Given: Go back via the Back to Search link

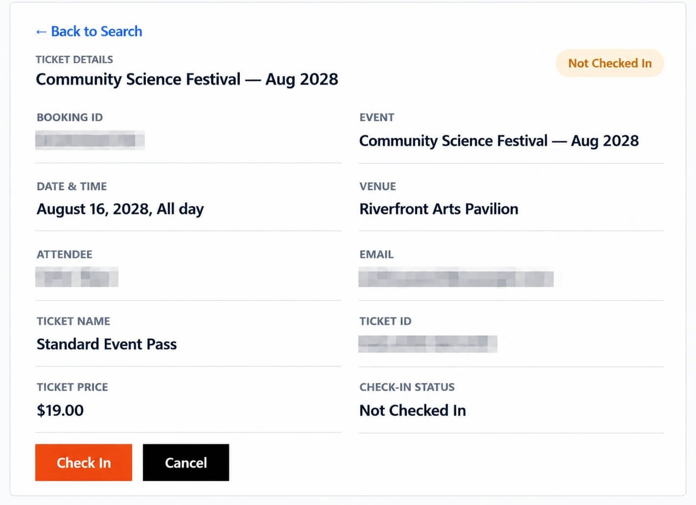Looking at the screenshot, I should 89,31.
